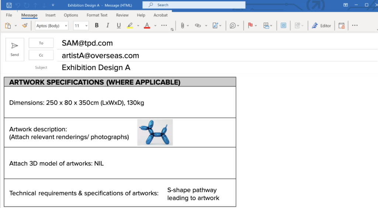The image size is (378, 208).
Task: Expand the Paste options arrow
Action: coord(16,25)
